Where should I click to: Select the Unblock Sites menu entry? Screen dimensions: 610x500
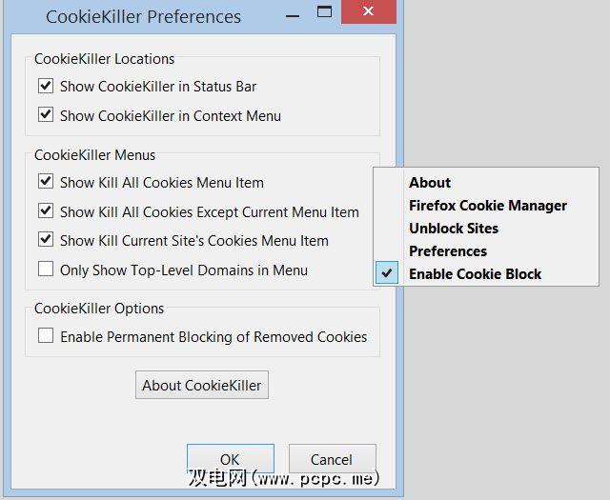coord(454,229)
